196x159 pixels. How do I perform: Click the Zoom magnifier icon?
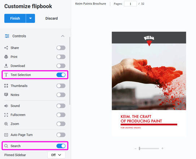pyautogui.click(x=6, y=124)
